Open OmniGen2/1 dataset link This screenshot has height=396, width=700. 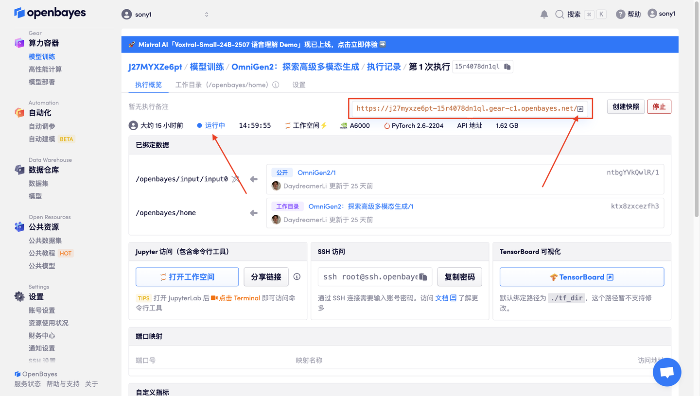(316, 172)
